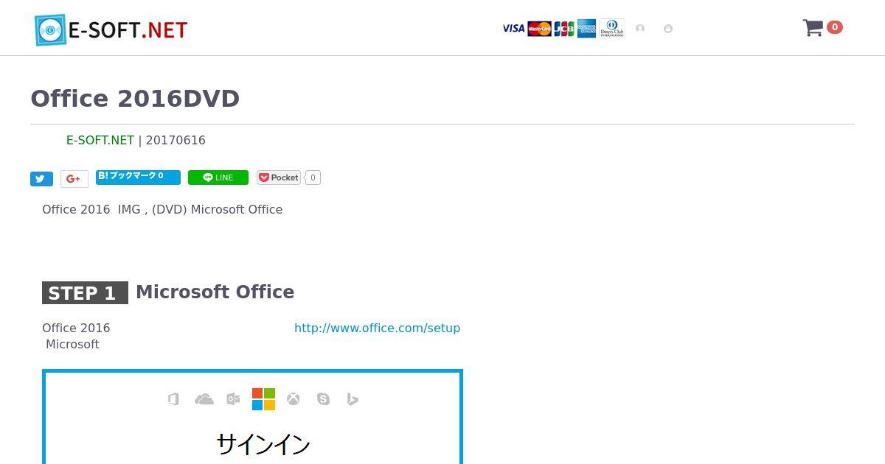Click the lock login icon in header
885x464 pixels.
point(668,29)
